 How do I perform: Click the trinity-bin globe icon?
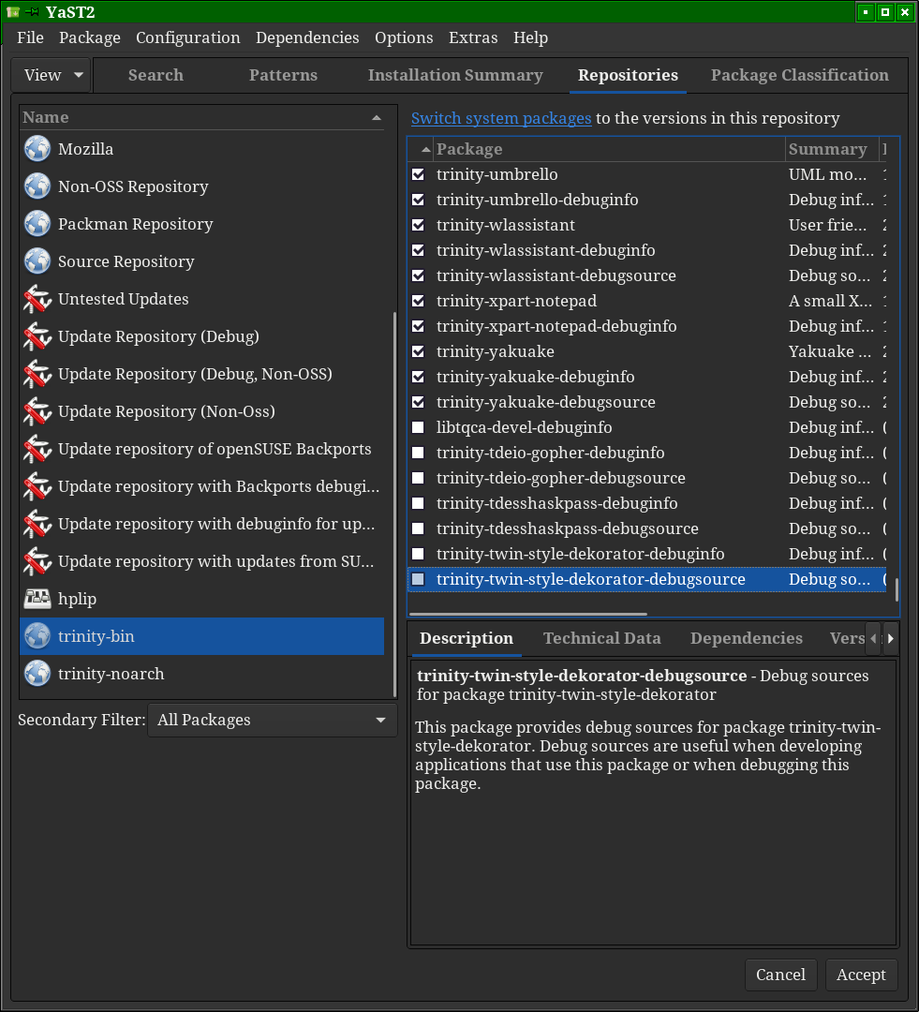coord(37,635)
